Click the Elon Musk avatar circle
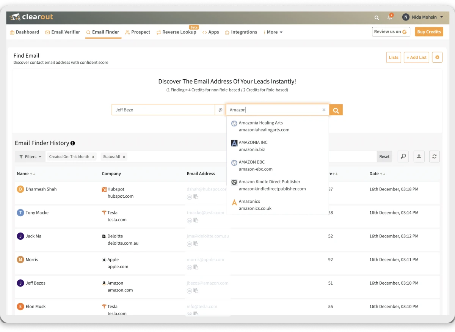455x332 pixels. pos(20,307)
